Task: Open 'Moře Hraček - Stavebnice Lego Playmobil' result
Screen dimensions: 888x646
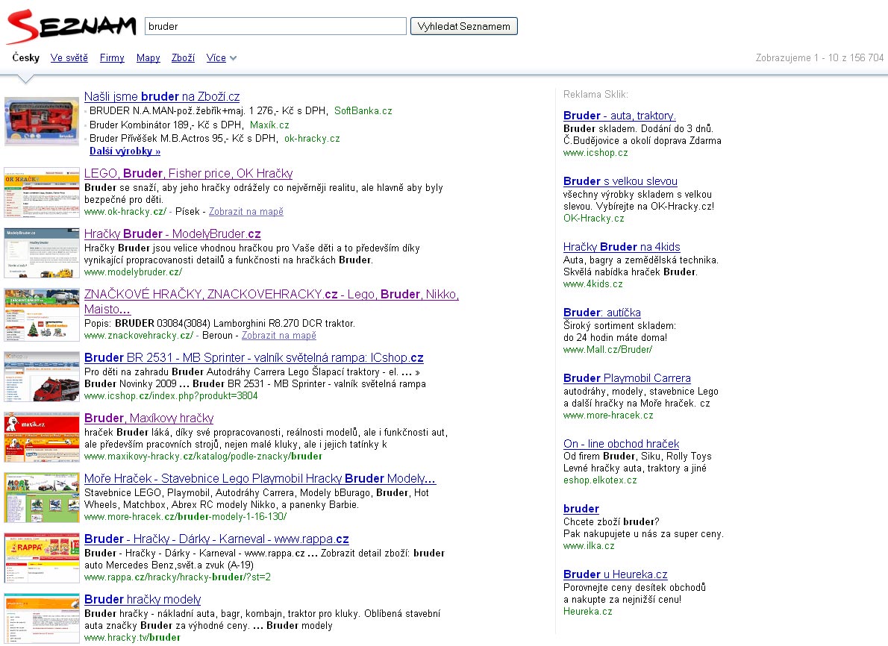Action: pos(260,479)
